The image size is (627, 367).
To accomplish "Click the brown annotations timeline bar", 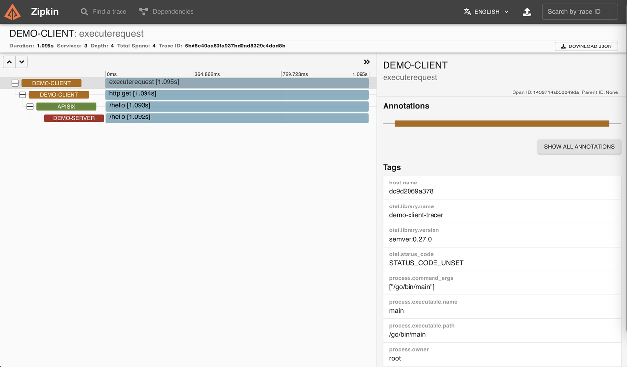I will pos(502,124).
